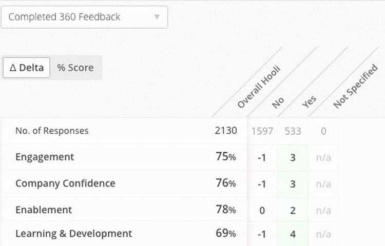Click the 533 Yes responses count
Screen dimensions: 385x246
click(x=293, y=131)
